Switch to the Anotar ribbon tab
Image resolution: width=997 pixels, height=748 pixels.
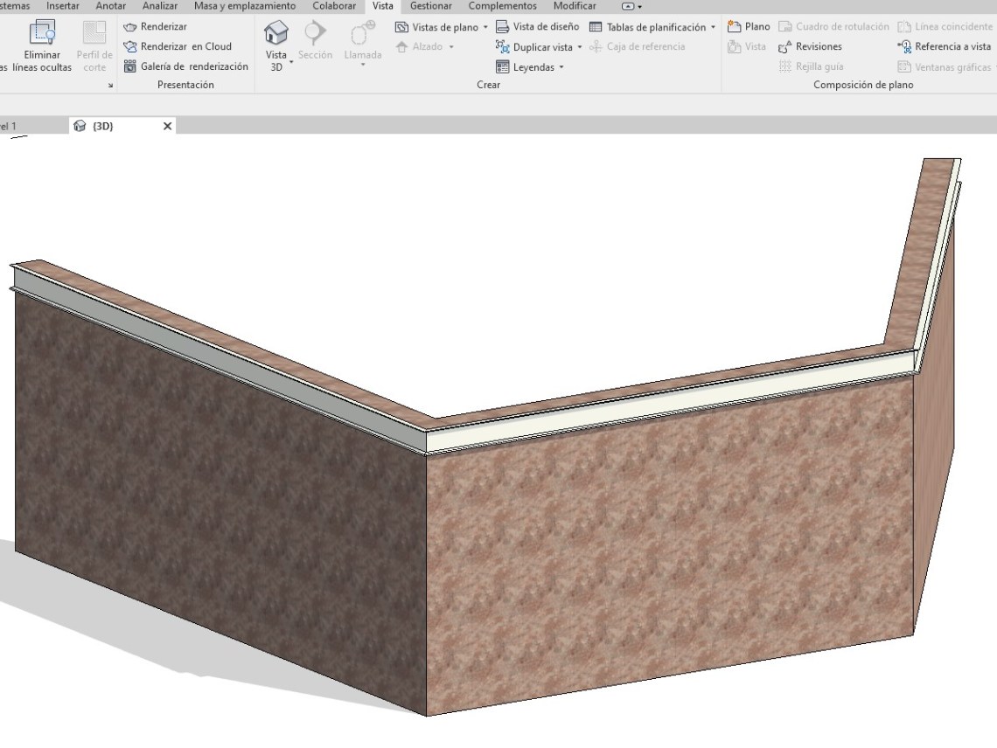pyautogui.click(x=111, y=6)
